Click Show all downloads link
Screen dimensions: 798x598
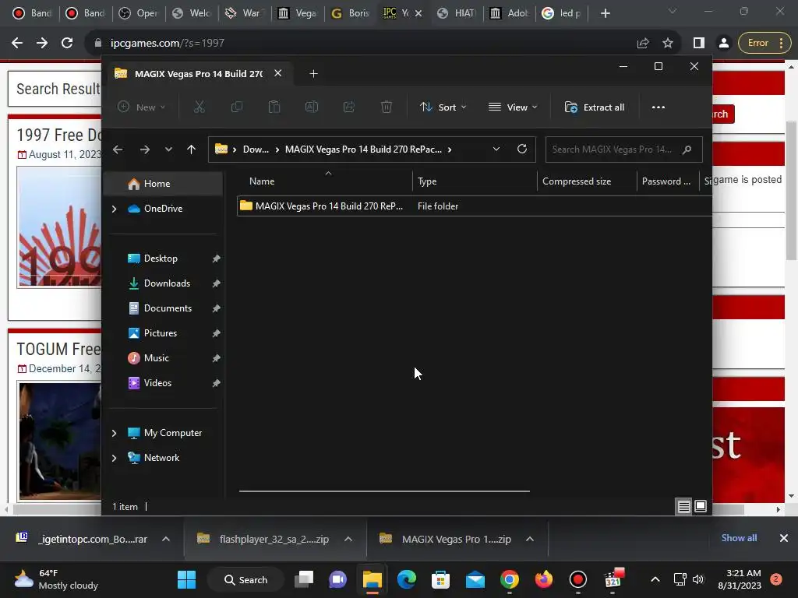coord(739,538)
